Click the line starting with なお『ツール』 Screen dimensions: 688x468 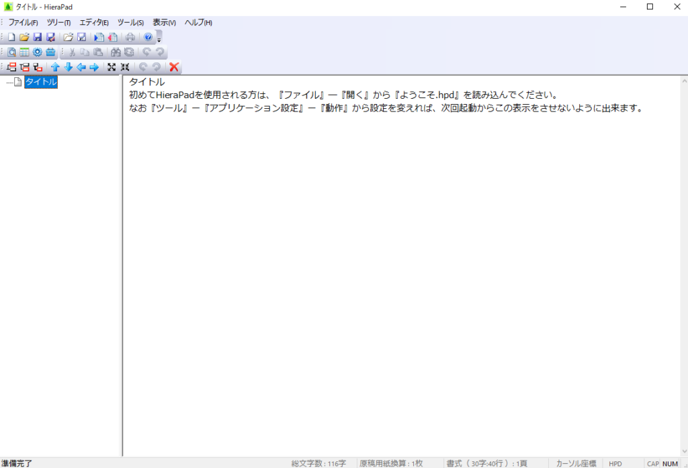click(386, 108)
